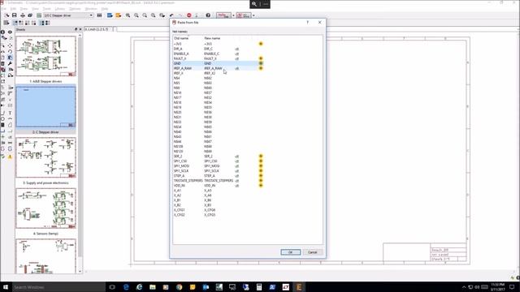Image resolution: width=520 pixels, height=292 pixels.
Task: Select the wrench Change tool in the toolbox
Action: click(10, 63)
